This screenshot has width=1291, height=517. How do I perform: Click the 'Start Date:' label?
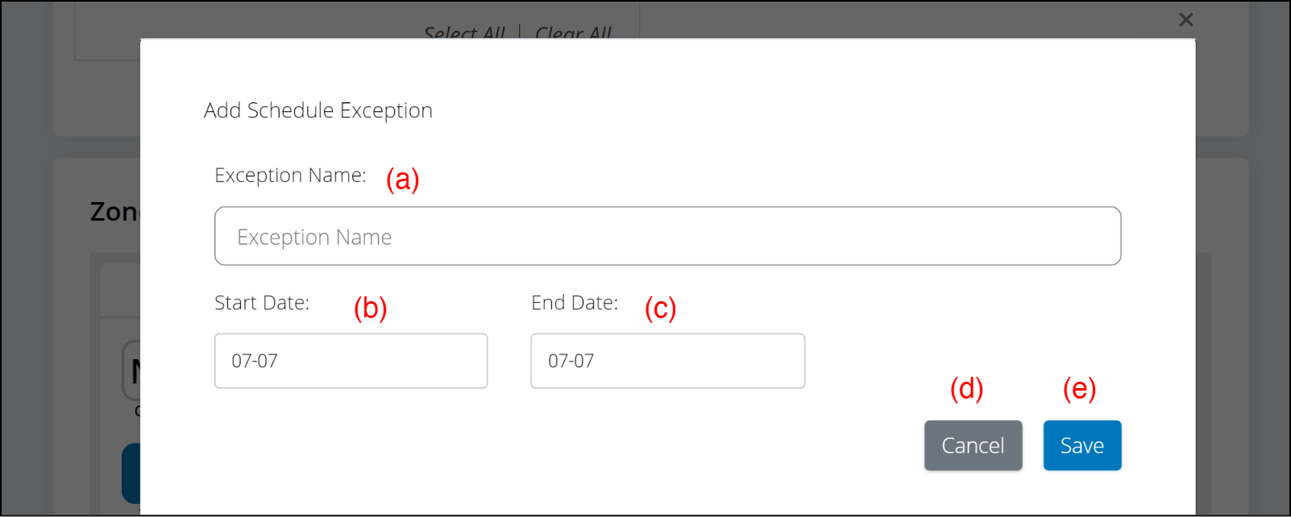[x=262, y=303]
